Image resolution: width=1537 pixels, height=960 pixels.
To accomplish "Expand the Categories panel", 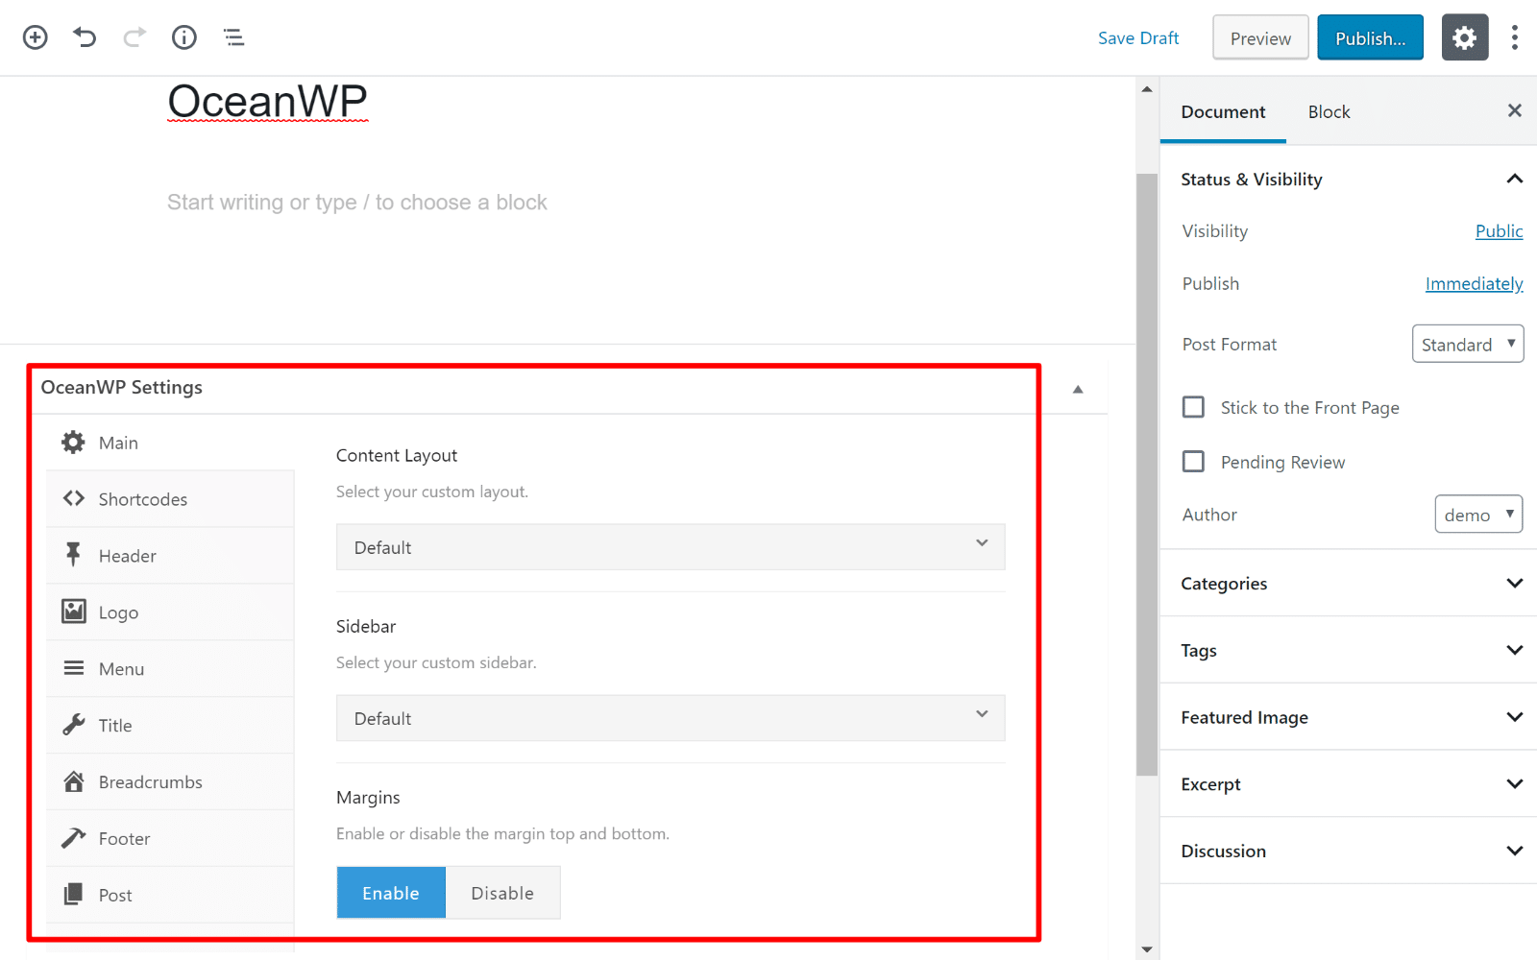I will [1348, 584].
